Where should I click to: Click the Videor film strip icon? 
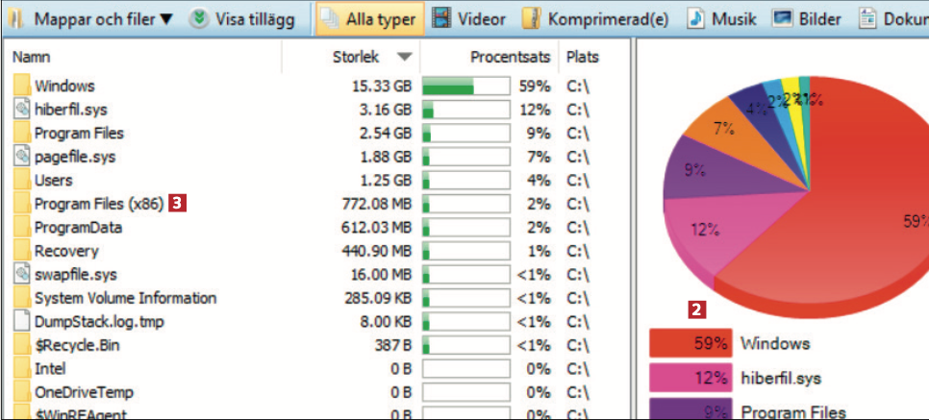click(x=441, y=19)
